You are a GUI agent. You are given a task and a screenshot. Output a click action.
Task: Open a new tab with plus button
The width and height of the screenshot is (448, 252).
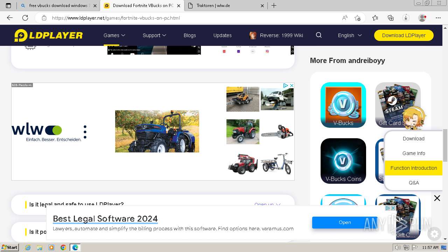pyautogui.click(x=274, y=6)
